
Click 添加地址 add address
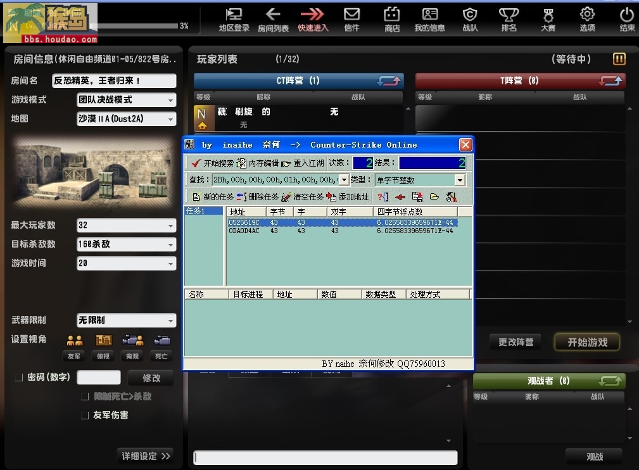click(347, 197)
